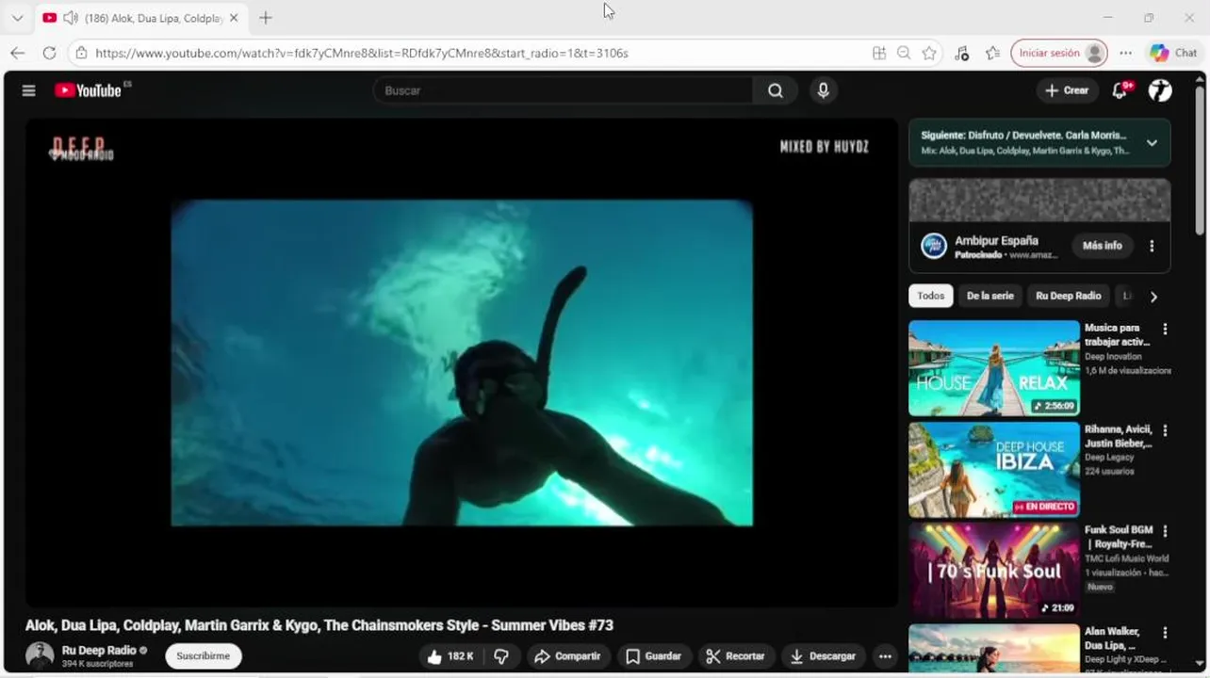1210x678 pixels.
Task: Dislike the video with thumbs down
Action: pos(501,656)
